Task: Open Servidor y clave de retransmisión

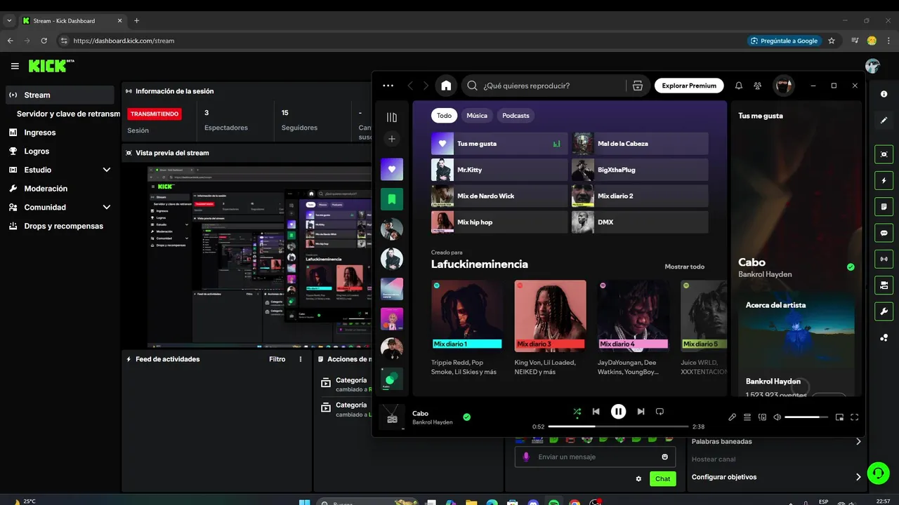Action: coord(68,114)
